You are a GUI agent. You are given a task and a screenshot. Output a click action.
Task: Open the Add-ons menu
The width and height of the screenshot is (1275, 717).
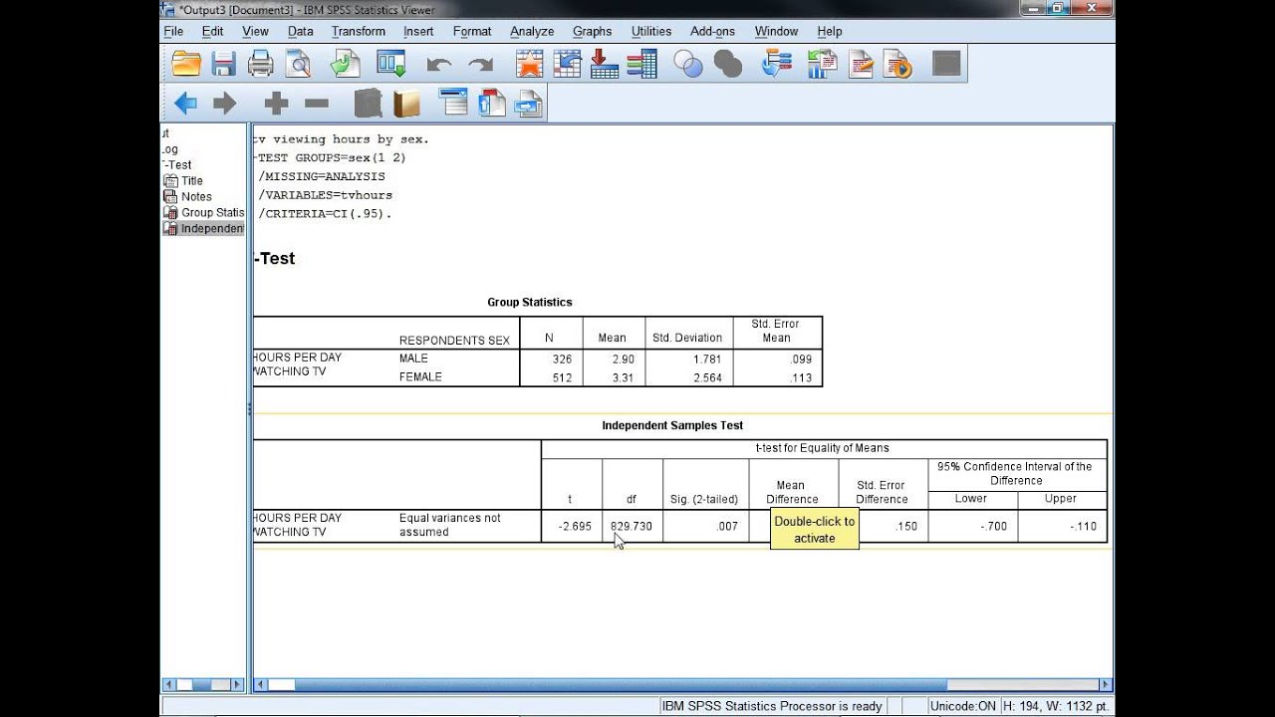pos(712,31)
